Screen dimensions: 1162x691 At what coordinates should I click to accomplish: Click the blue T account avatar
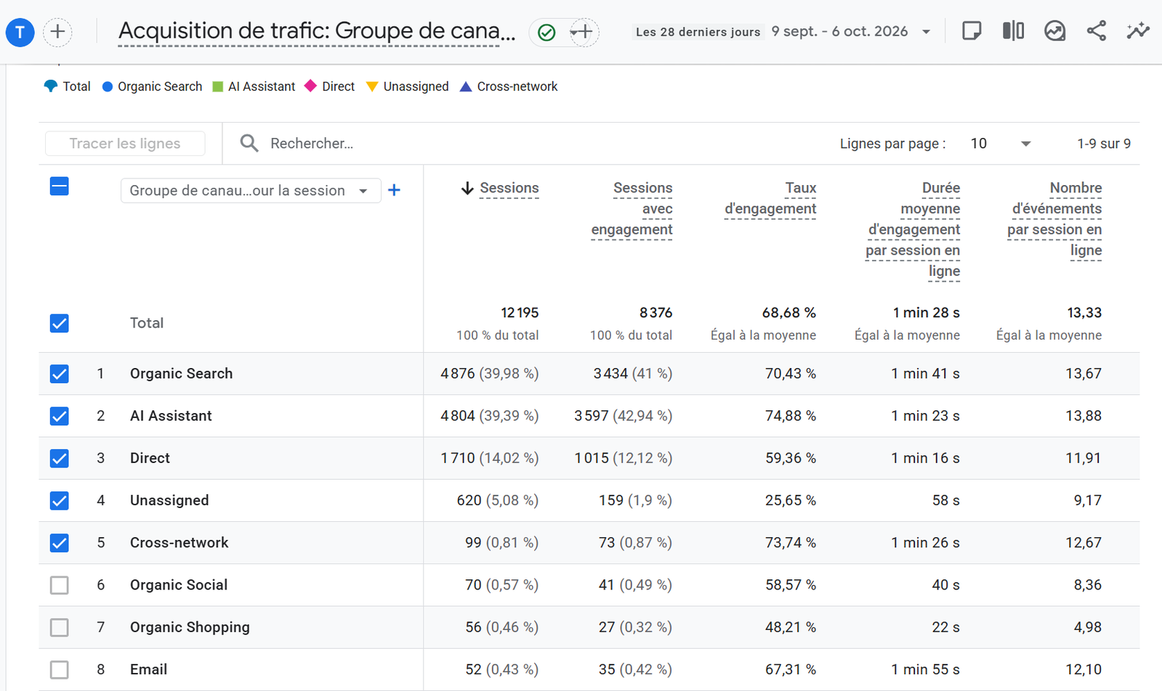click(20, 32)
